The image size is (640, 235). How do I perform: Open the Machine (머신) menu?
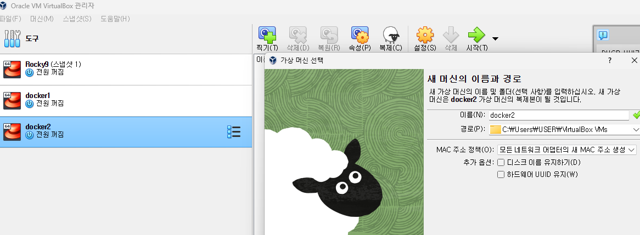(42, 19)
